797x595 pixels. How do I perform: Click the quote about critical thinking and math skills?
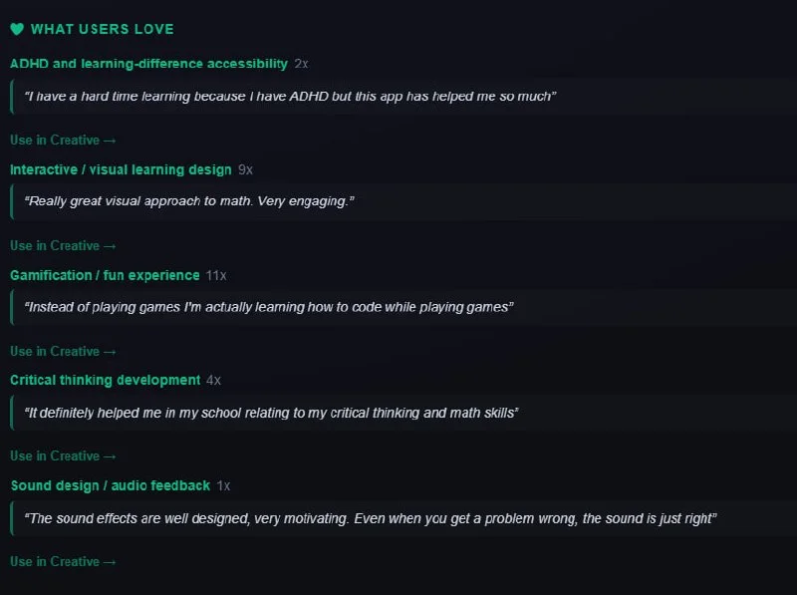tap(271, 413)
